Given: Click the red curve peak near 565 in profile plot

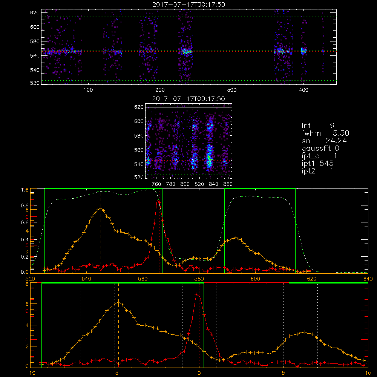Looking at the screenshot, I should [x=157, y=199].
